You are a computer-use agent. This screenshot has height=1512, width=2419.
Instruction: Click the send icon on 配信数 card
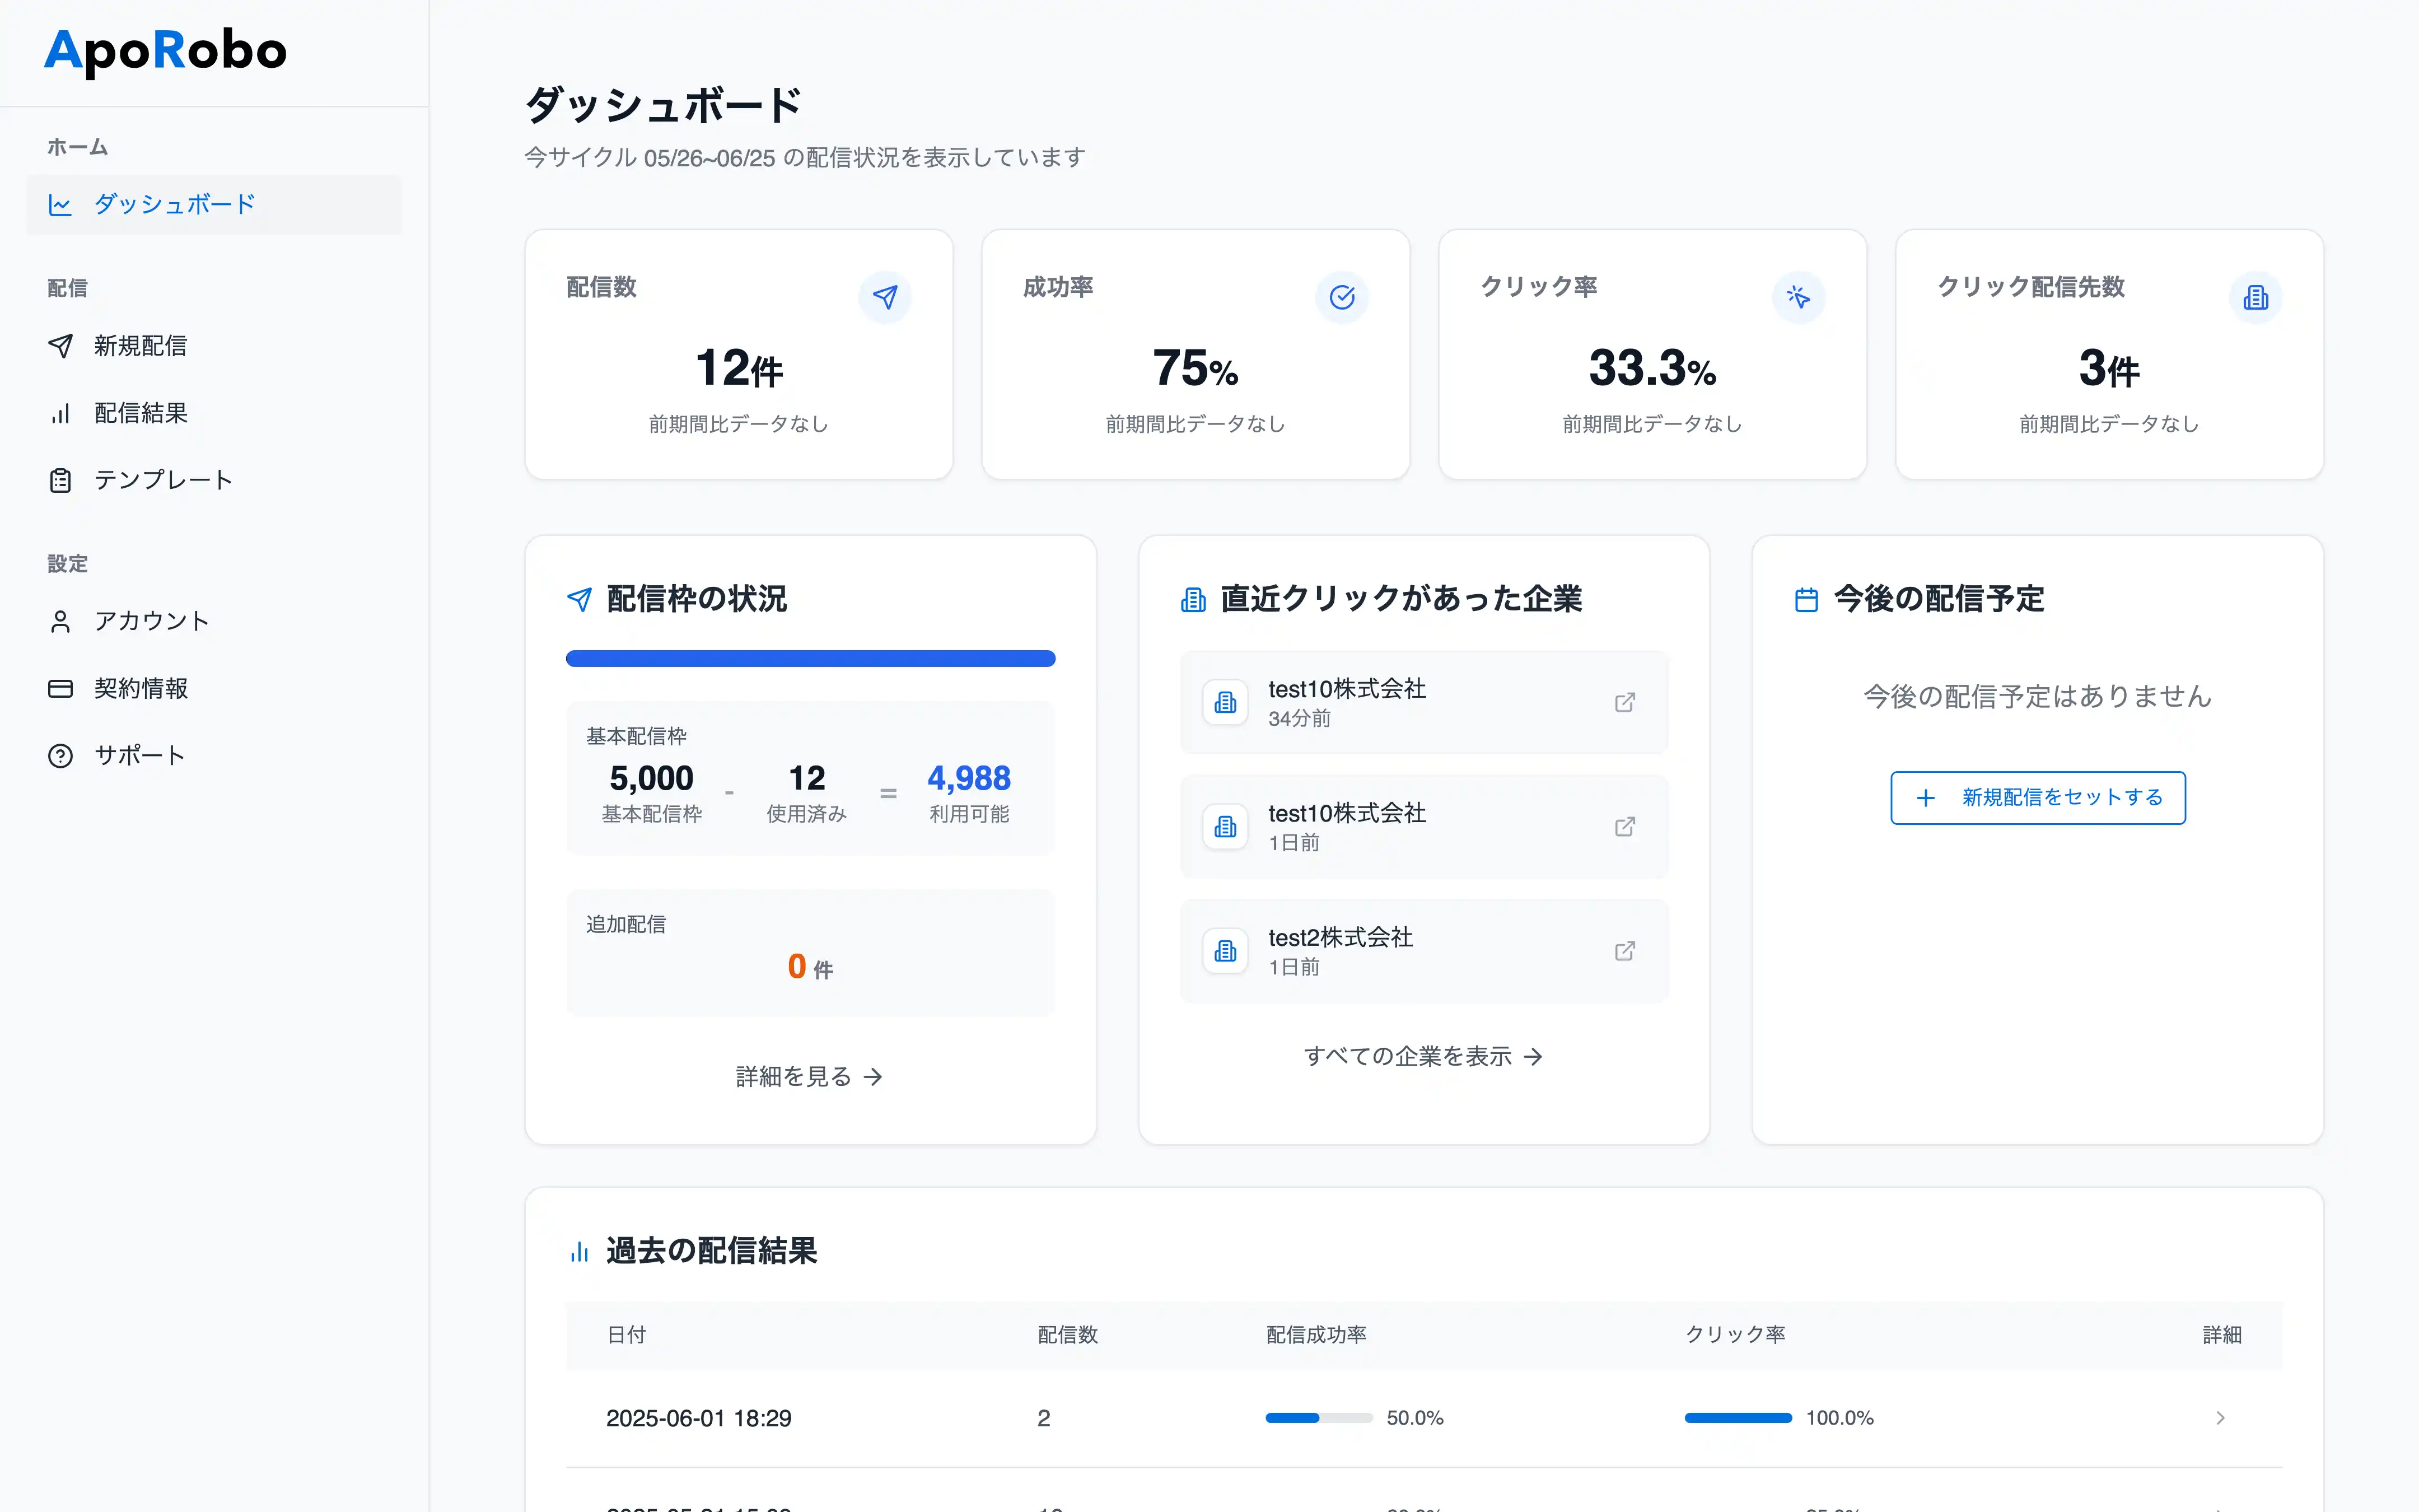pyautogui.click(x=886, y=297)
